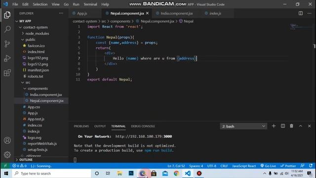Change the JavaScript React language mode
The width and height of the screenshot is (316, 178).
(244, 166)
